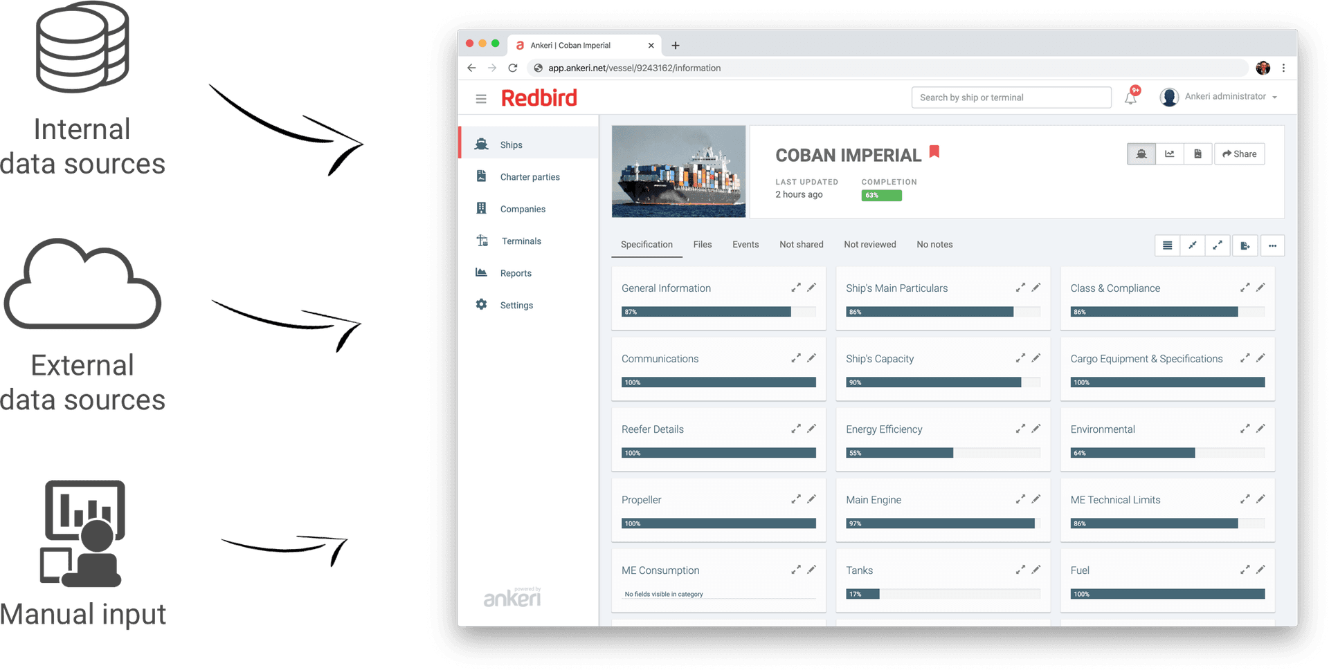
Task: Click the Coban Imperial ship photo
Action: click(678, 171)
